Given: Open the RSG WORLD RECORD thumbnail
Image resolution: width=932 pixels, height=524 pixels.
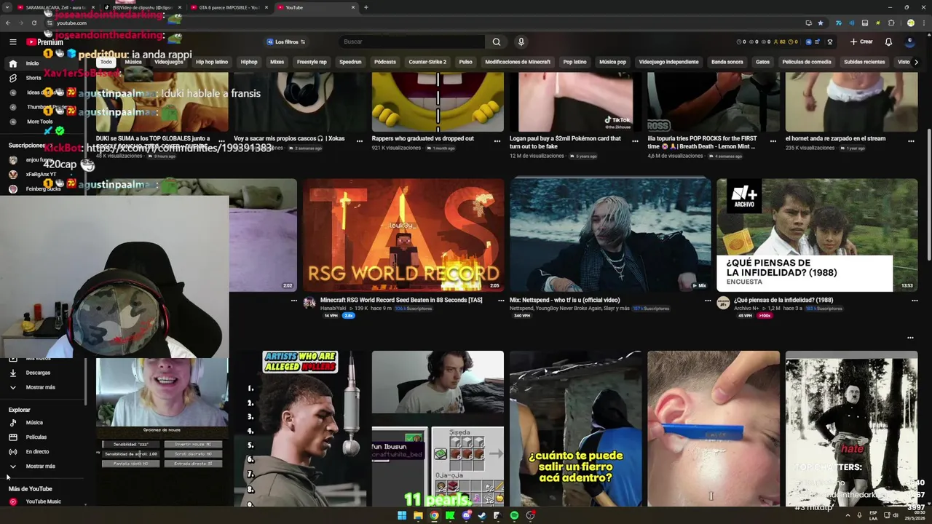Looking at the screenshot, I should tap(403, 235).
